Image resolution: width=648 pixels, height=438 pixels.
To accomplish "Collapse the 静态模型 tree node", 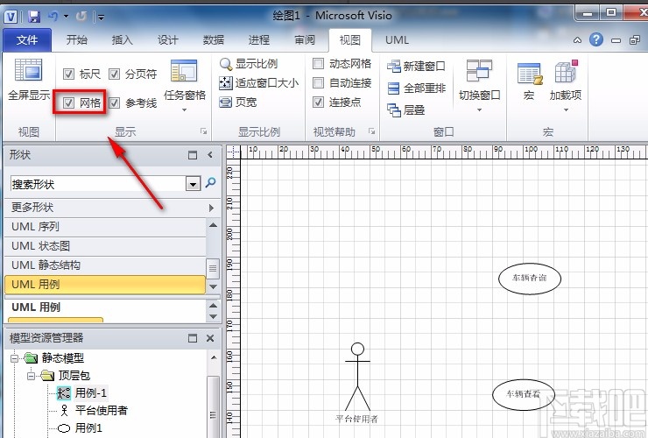I will pos(15,358).
